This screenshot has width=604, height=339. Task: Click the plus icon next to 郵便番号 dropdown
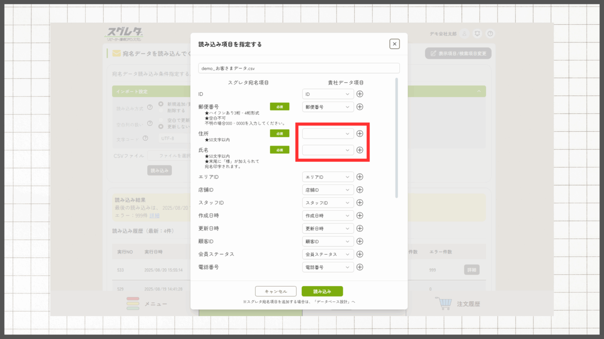(360, 107)
